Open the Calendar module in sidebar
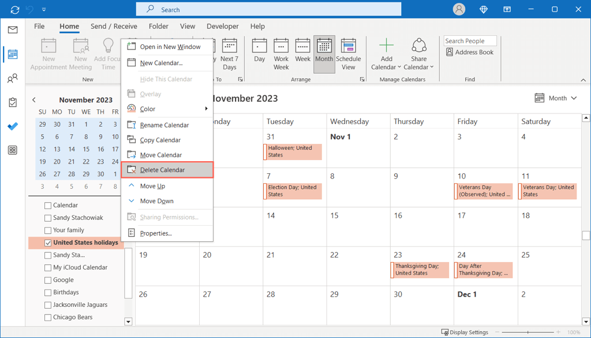 click(13, 54)
